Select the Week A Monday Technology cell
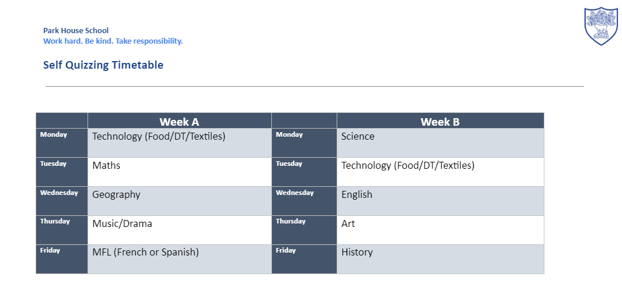This screenshot has width=622, height=284. coord(180,143)
